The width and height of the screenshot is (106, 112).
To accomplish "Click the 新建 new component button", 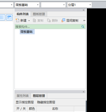I will point(21,20).
